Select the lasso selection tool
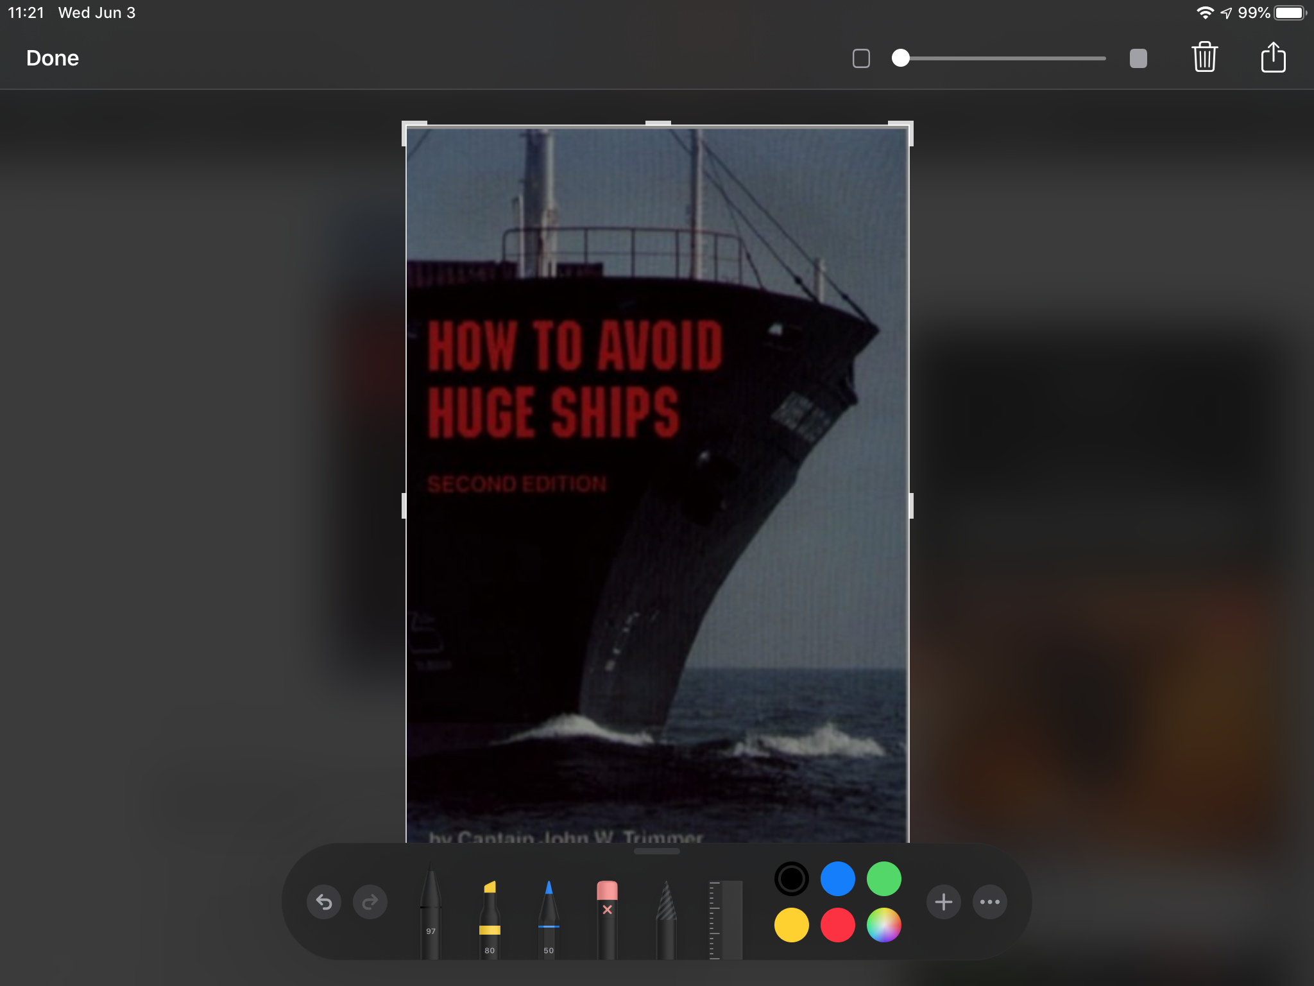This screenshot has width=1314, height=986. coord(666,920)
